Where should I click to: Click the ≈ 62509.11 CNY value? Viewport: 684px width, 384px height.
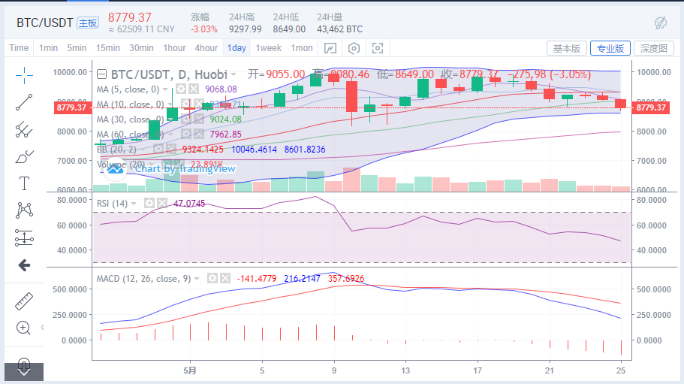coord(141,29)
